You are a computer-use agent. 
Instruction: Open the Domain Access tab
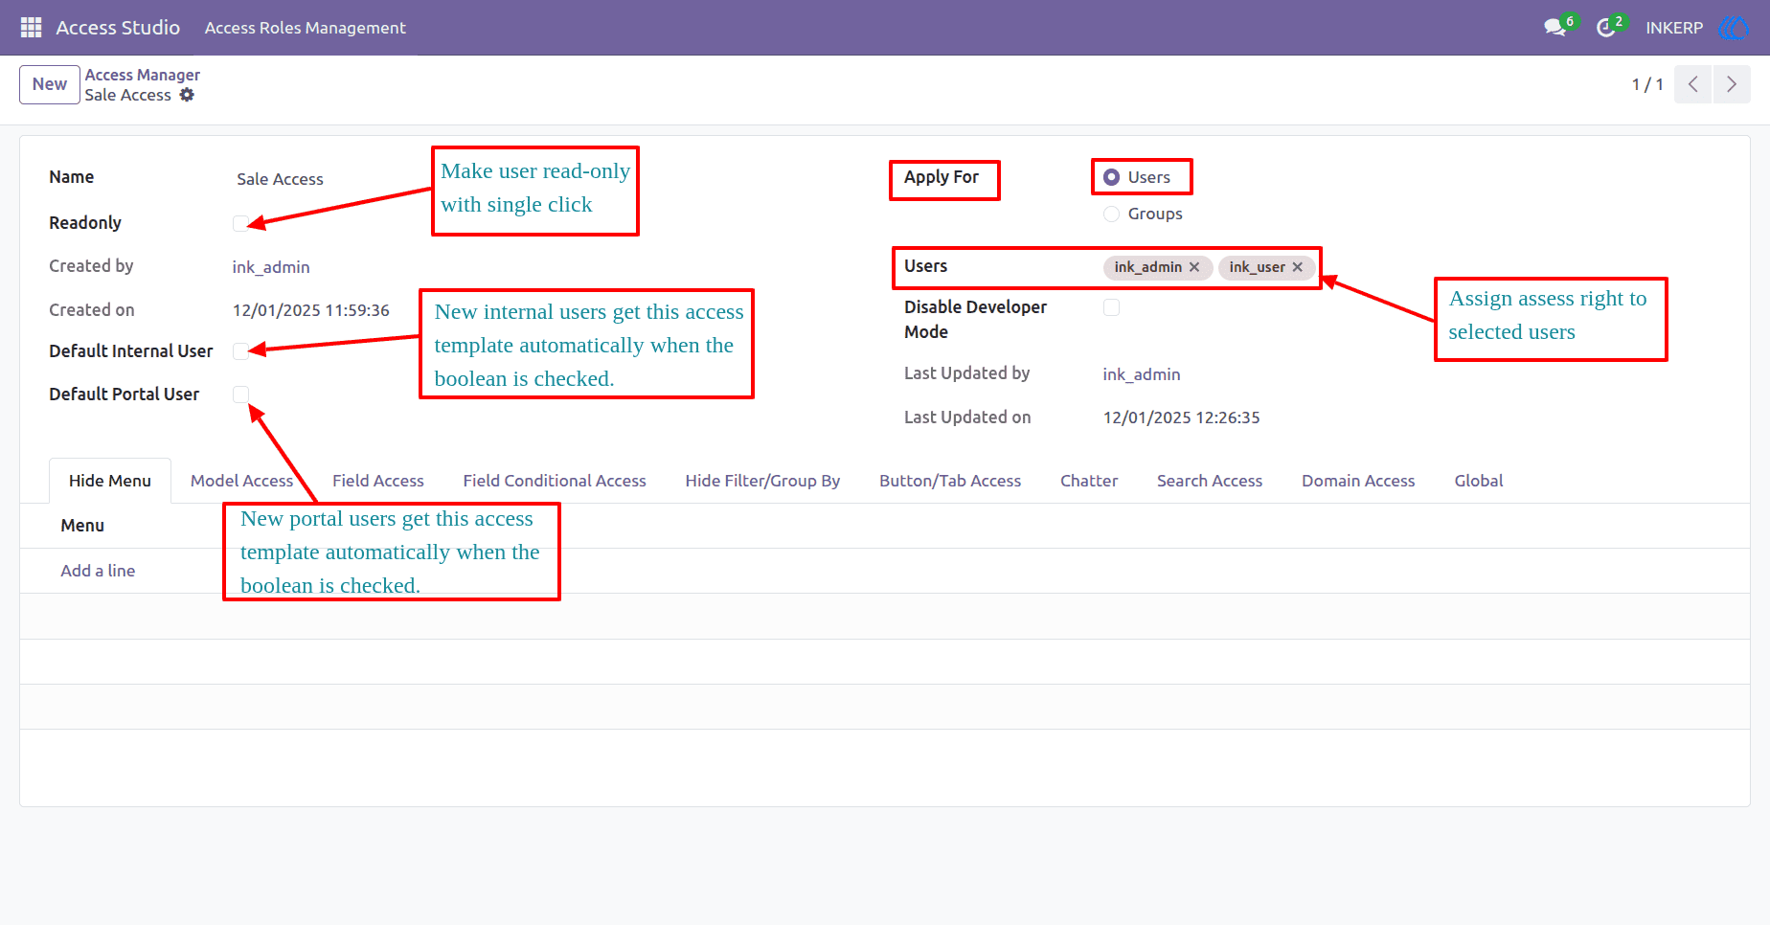click(x=1358, y=481)
